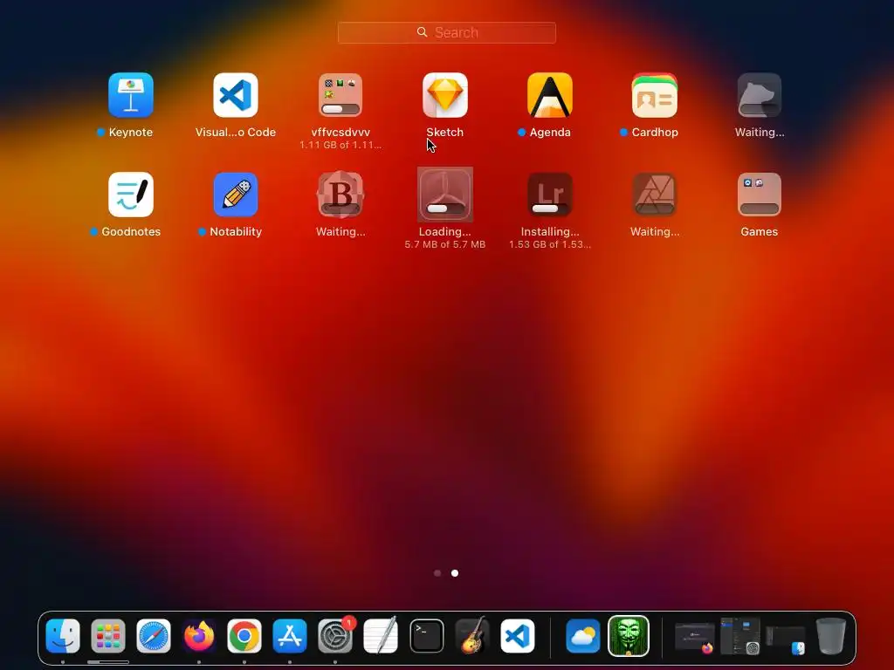Open the Agenda app
894x670 pixels.
550,95
